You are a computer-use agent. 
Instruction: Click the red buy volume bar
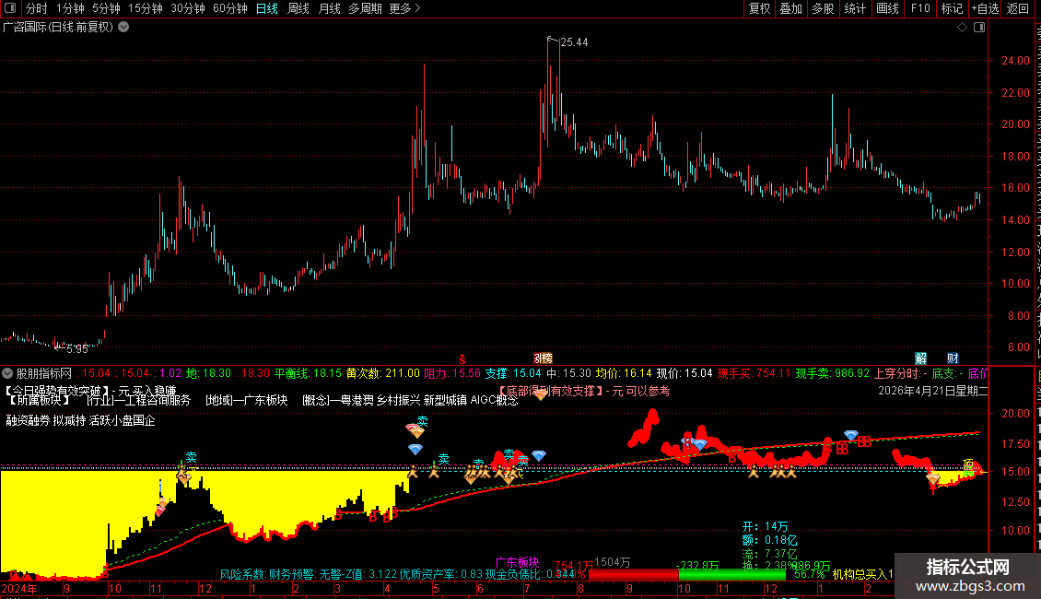coord(634,574)
